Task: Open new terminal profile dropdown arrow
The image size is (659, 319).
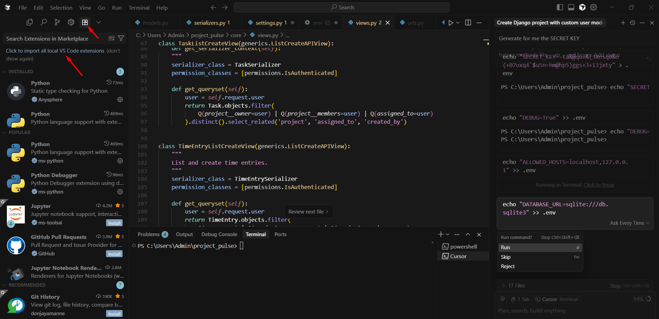Action: [448, 234]
